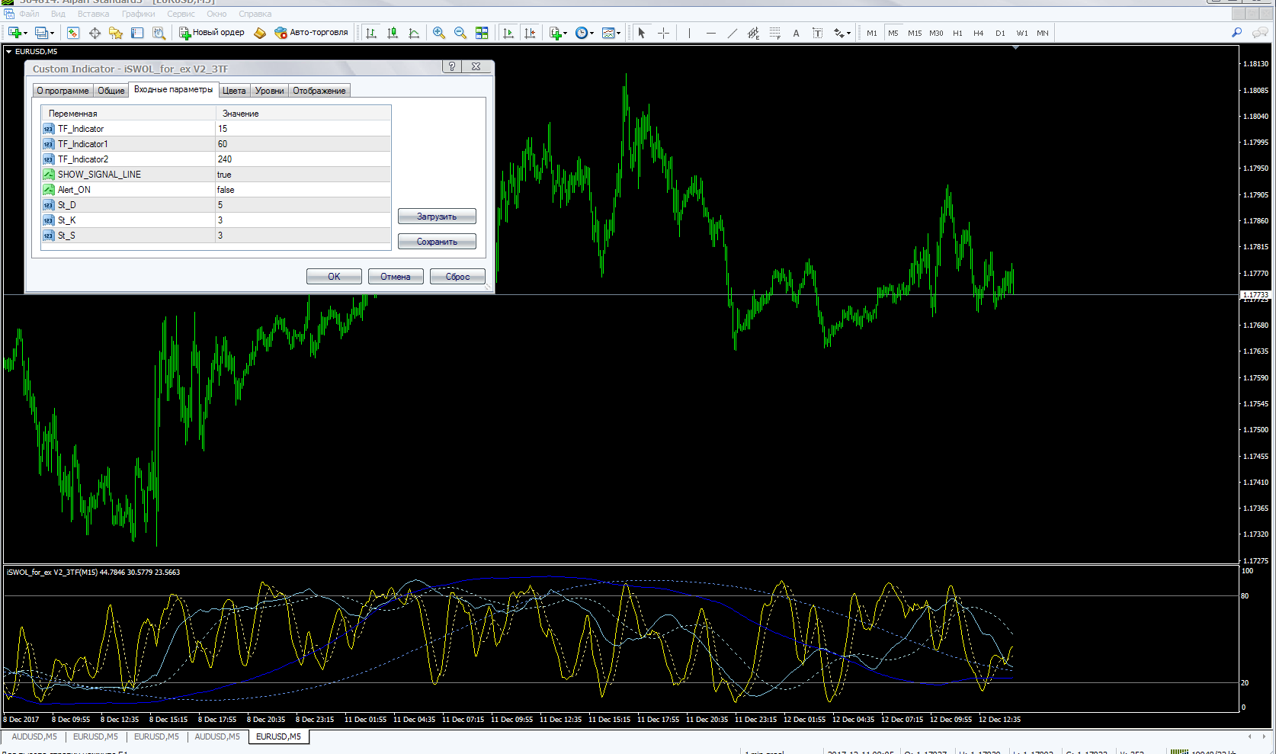Switch to the Цвета tab

pos(234,91)
